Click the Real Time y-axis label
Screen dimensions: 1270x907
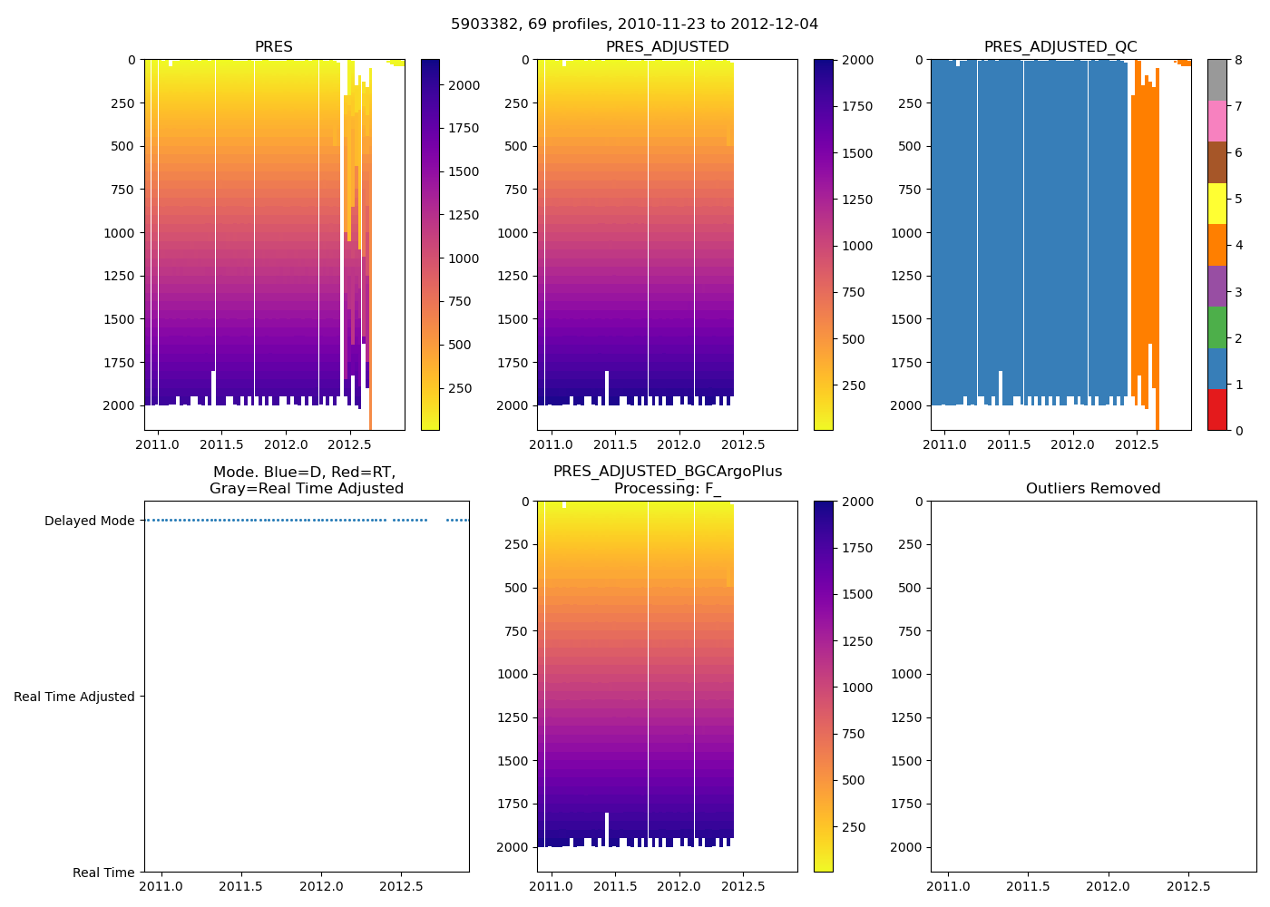click(103, 873)
